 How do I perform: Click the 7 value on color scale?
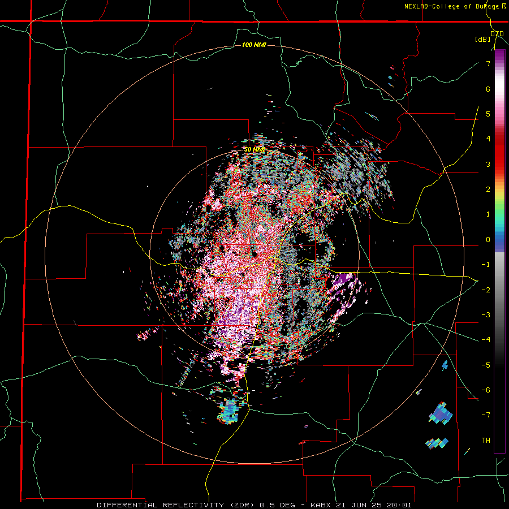click(488, 63)
